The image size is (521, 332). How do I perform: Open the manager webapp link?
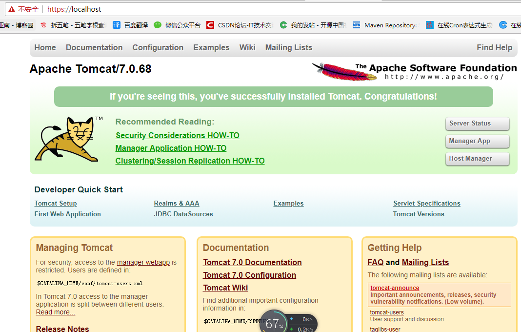point(143,262)
